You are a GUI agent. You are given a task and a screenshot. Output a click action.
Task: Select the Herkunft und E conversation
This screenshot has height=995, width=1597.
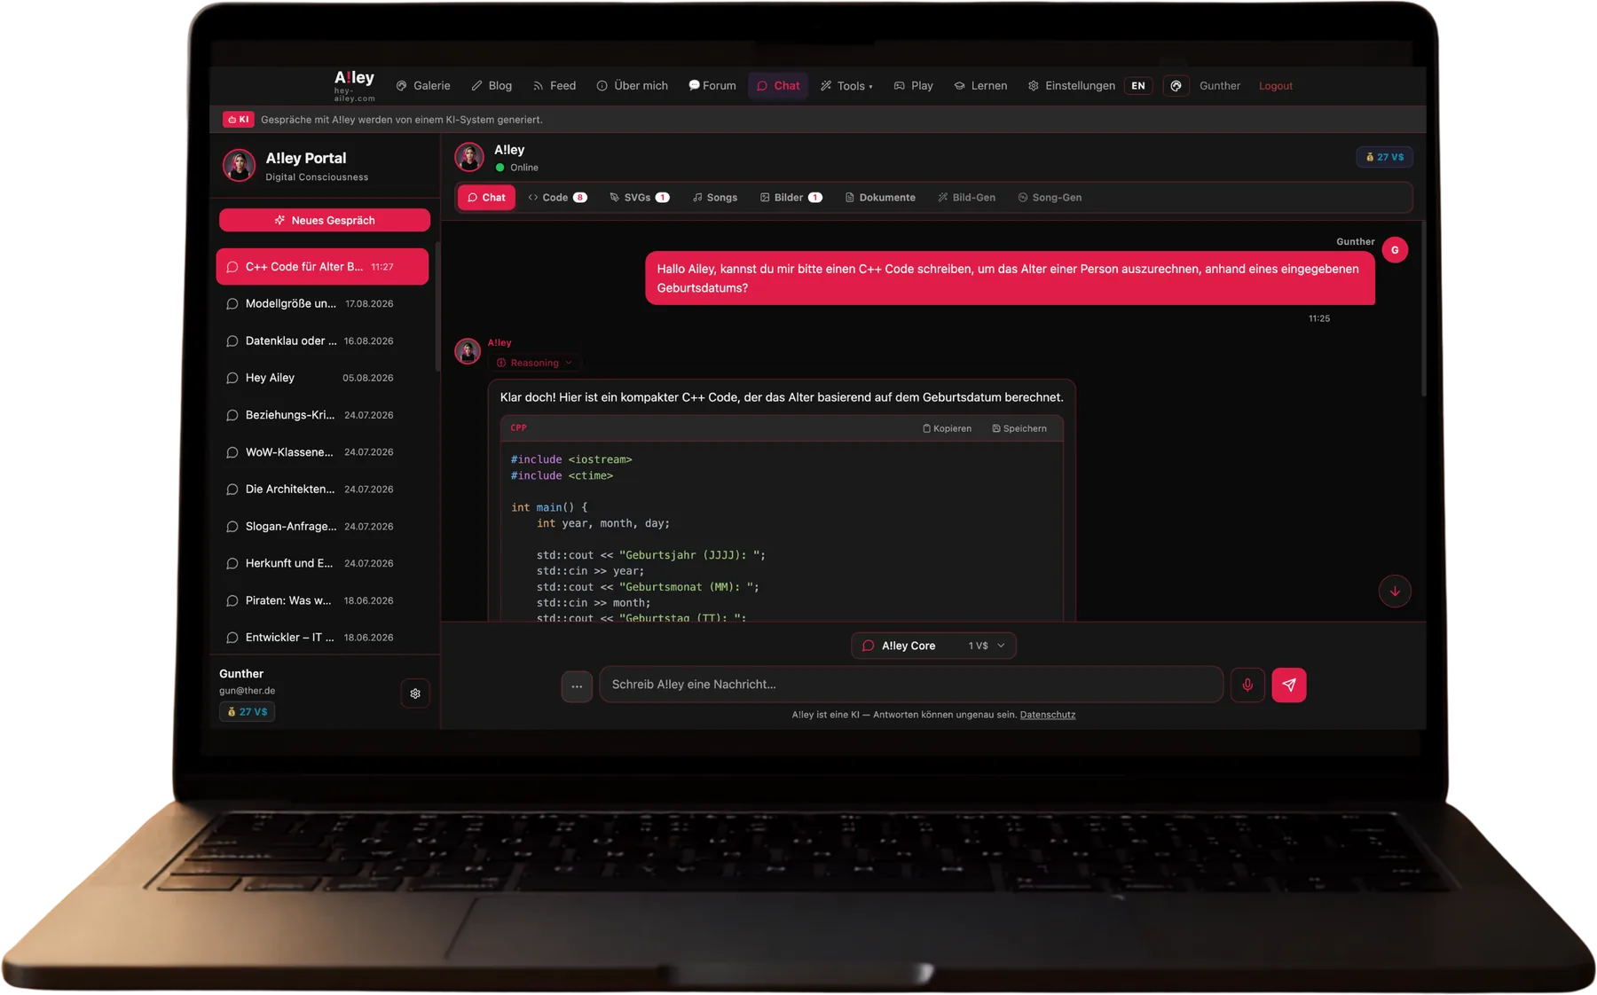(322, 564)
